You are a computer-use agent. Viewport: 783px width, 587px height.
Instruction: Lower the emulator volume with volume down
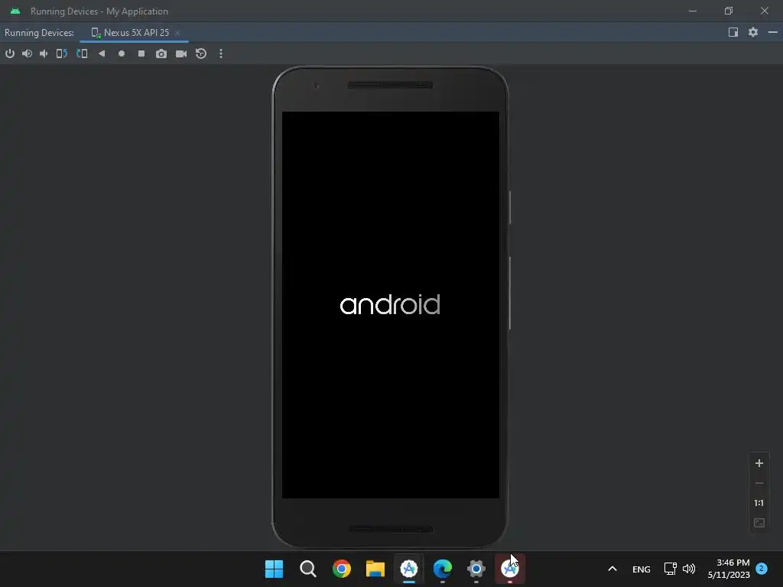44,54
